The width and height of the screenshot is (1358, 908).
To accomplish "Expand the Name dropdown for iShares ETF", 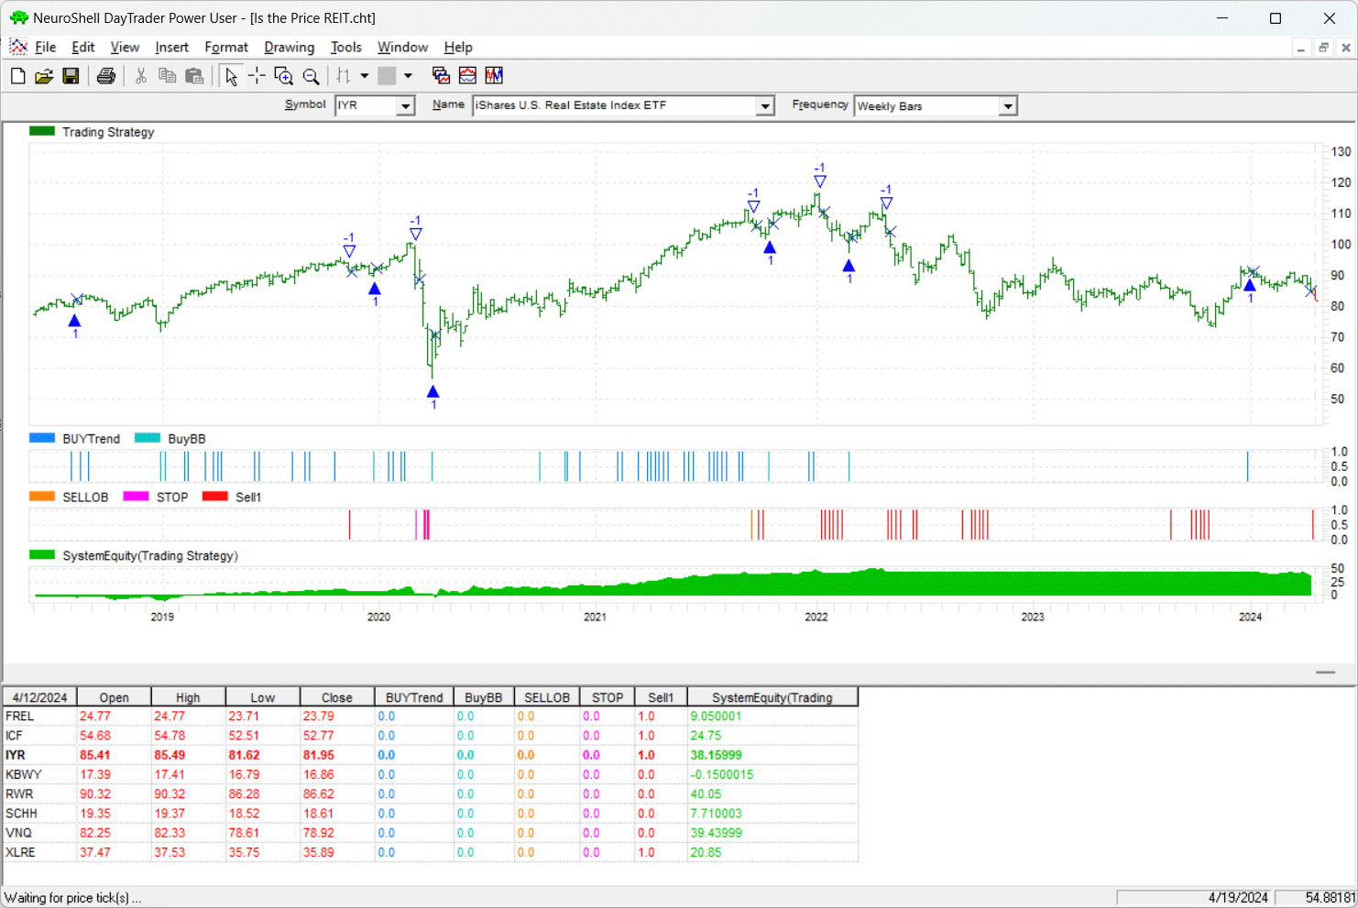I will (765, 106).
